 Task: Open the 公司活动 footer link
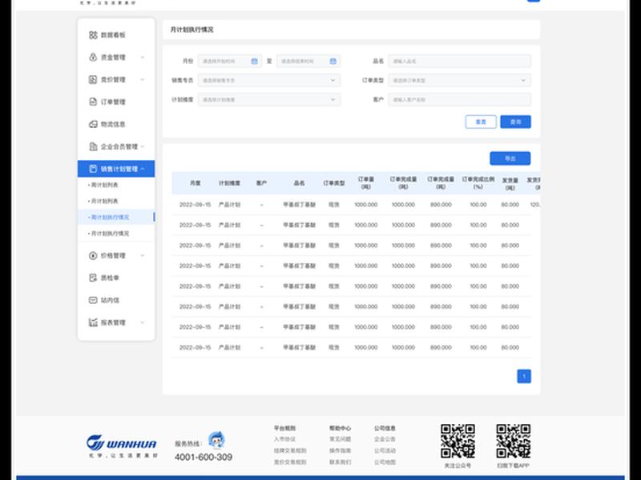(385, 450)
